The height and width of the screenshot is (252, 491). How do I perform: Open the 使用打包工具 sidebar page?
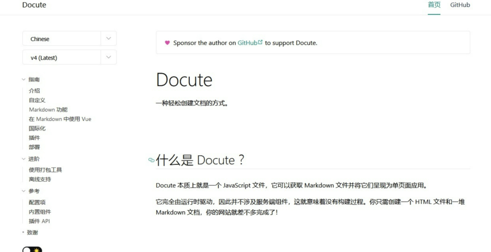point(45,170)
